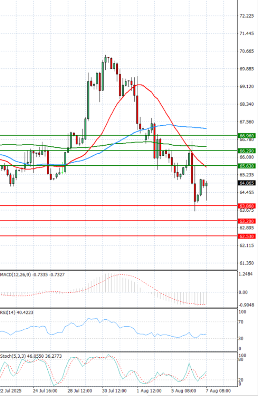Click the 24 Jul 16:00 time label
Viewport: 258px width, 396px height.
[x=45, y=391]
